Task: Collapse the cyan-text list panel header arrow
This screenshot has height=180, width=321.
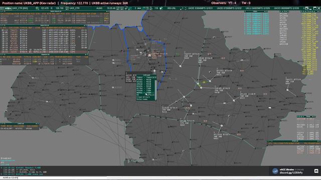Action: (265, 11)
